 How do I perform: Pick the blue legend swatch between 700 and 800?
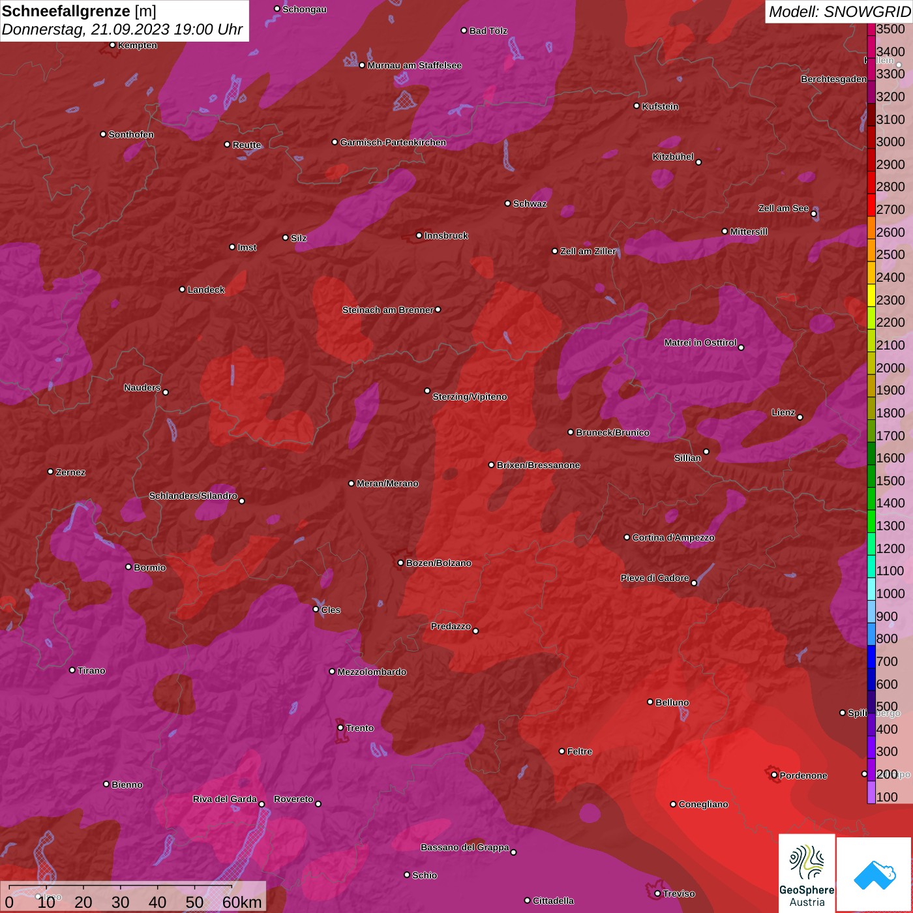[x=871, y=656]
